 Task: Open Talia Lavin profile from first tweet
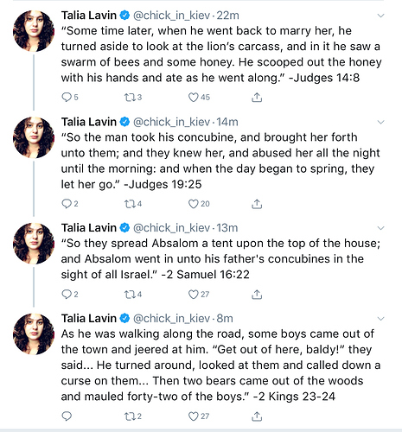(89, 16)
